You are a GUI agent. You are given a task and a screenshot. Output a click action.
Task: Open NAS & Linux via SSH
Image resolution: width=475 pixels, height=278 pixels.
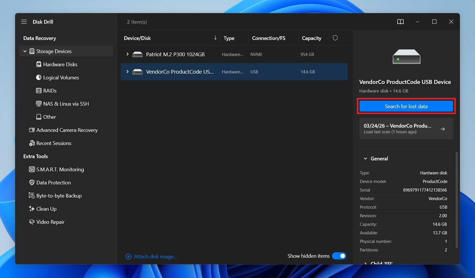[x=66, y=104]
